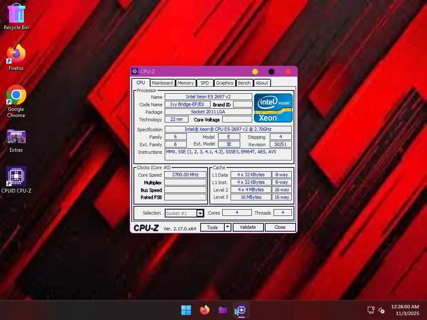This screenshot has width=427, height=320.
Task: Open the network status tray icon
Action: (371, 310)
